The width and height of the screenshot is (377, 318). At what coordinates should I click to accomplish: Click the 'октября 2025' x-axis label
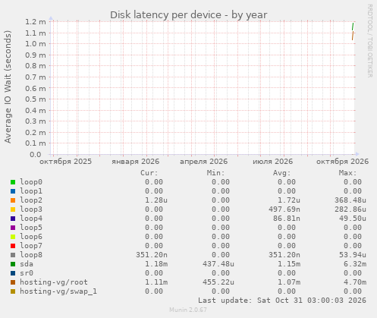[x=65, y=162]
